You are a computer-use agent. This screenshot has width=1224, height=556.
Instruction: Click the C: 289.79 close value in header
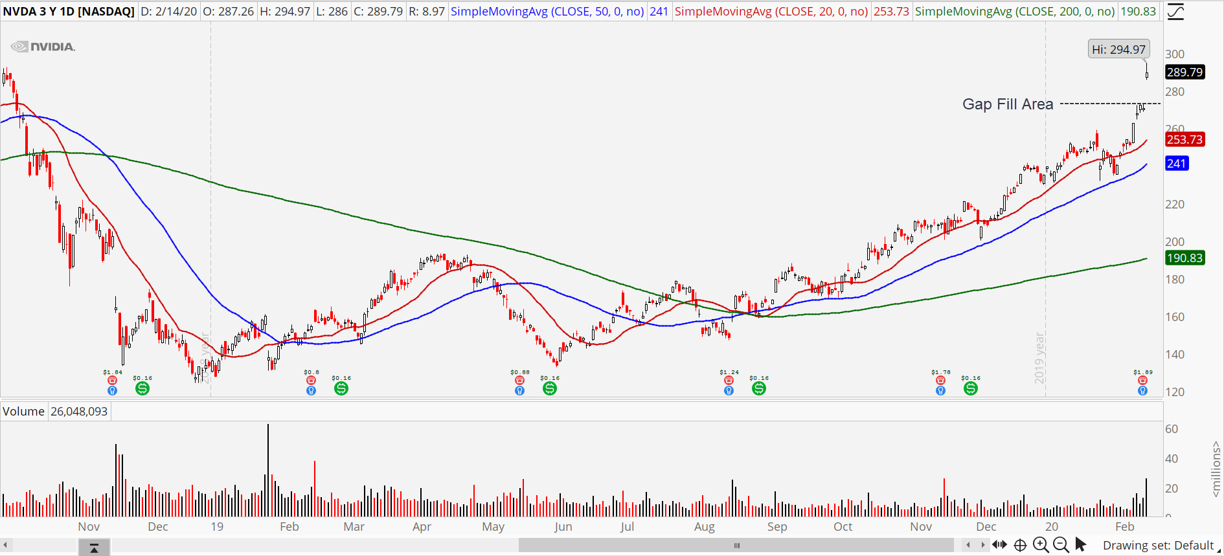click(x=378, y=11)
